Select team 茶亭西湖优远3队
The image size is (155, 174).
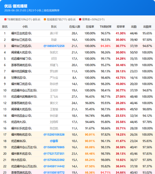21,65
